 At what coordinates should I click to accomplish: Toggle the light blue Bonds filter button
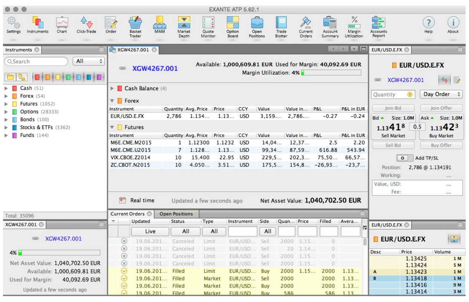point(79,77)
